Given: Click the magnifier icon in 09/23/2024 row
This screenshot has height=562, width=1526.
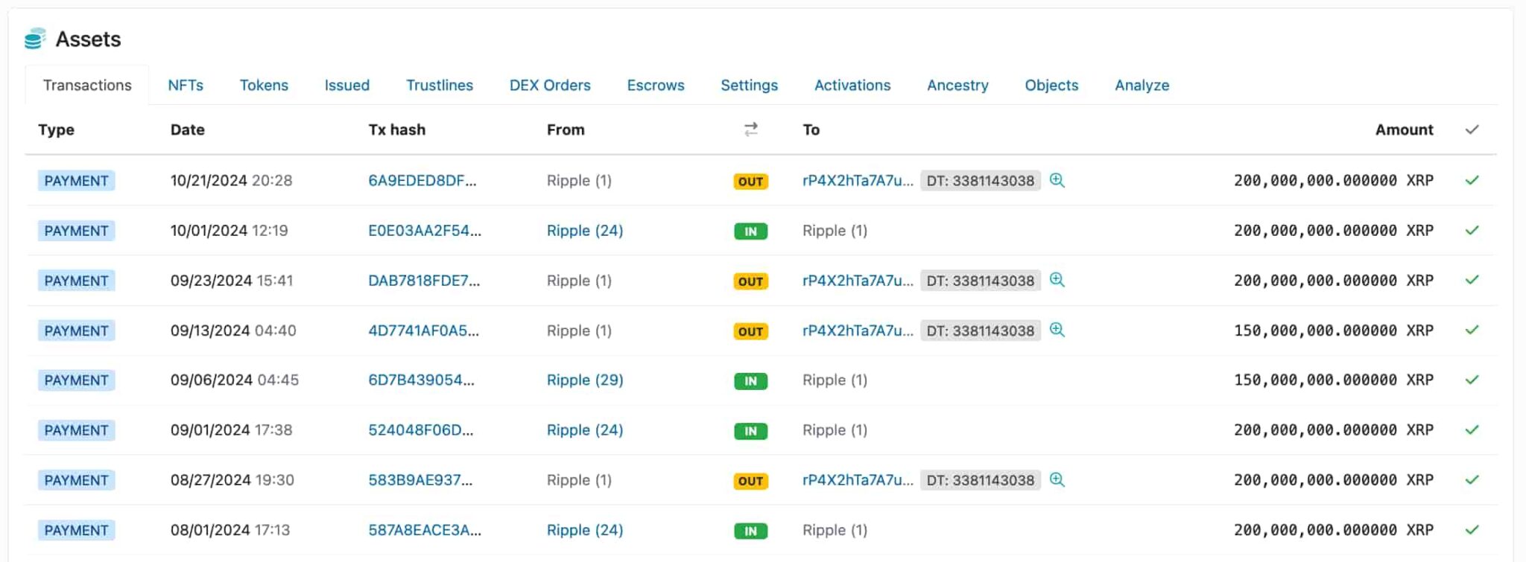Looking at the screenshot, I should (x=1057, y=280).
